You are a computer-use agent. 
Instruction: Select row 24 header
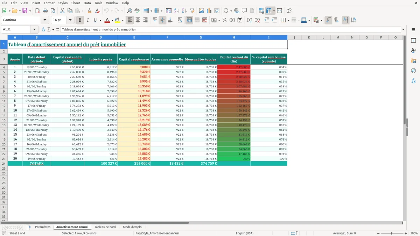point(4,163)
